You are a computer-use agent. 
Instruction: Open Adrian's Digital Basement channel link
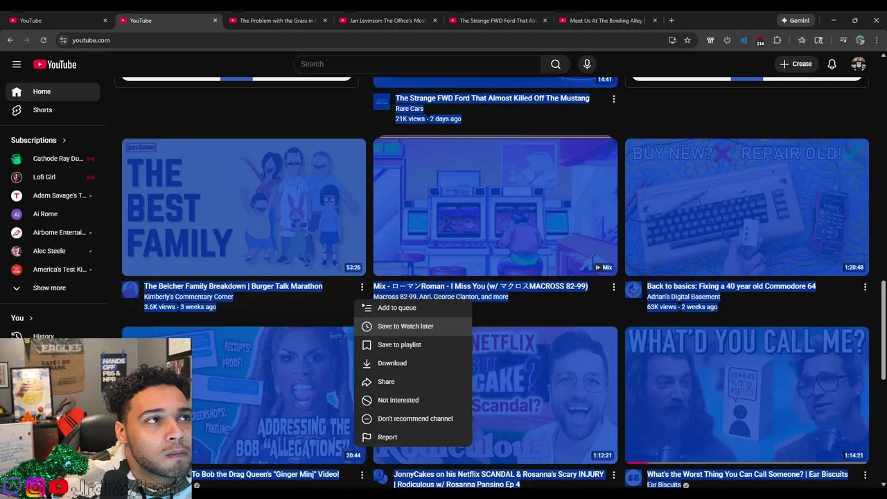coord(683,297)
